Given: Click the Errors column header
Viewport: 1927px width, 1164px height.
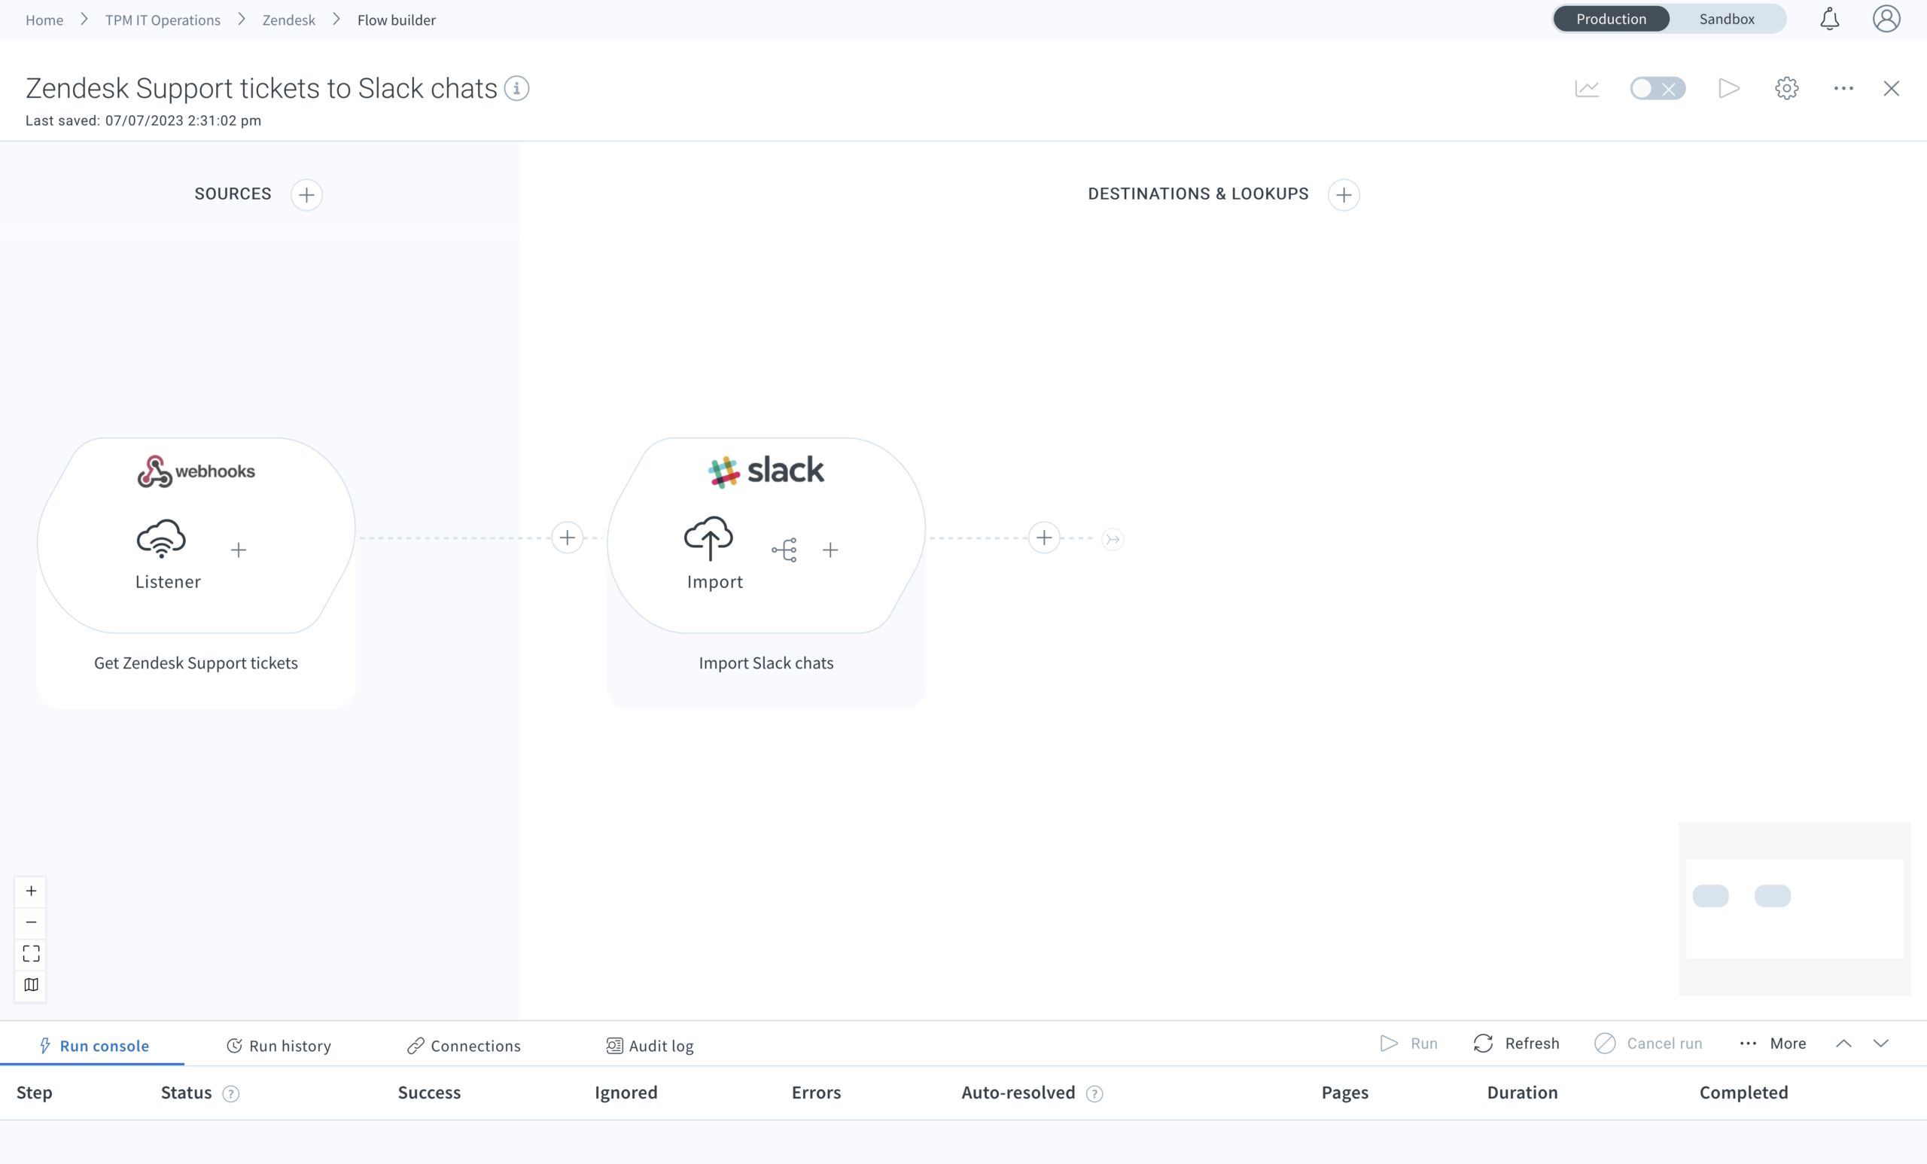Looking at the screenshot, I should [817, 1092].
